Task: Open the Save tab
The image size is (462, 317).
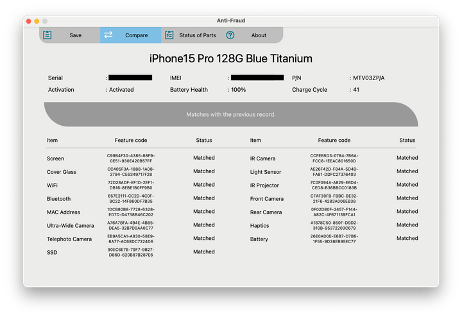Action: (x=69, y=35)
